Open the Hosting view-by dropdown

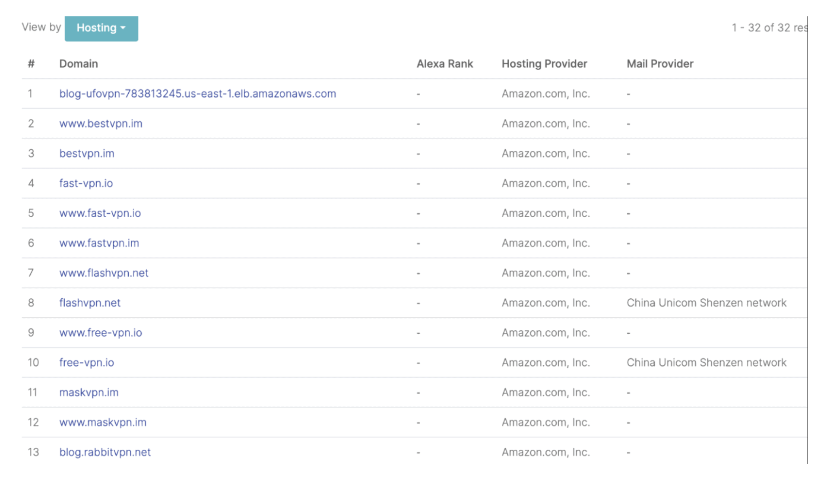click(x=101, y=28)
